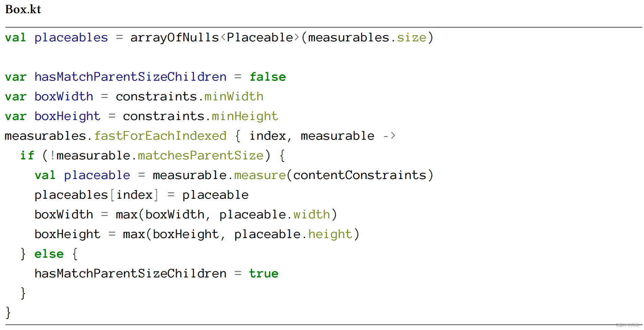Click the 'size' property after measurables
This screenshot has width=644, height=330.
[x=412, y=38]
